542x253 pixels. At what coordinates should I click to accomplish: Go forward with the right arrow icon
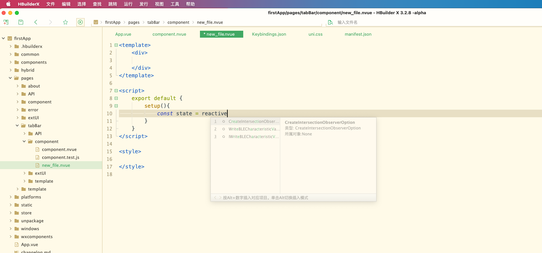51,22
